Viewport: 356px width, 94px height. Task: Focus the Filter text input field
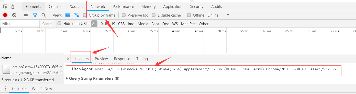point(20,23)
